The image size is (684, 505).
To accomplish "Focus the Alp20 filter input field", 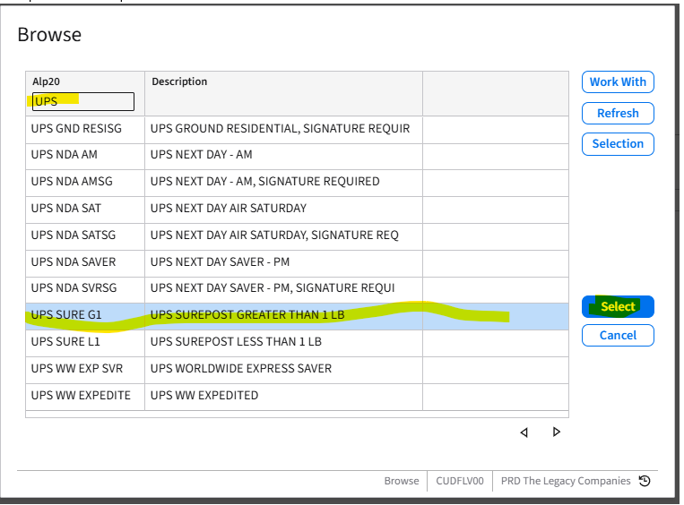I will tap(82, 101).
